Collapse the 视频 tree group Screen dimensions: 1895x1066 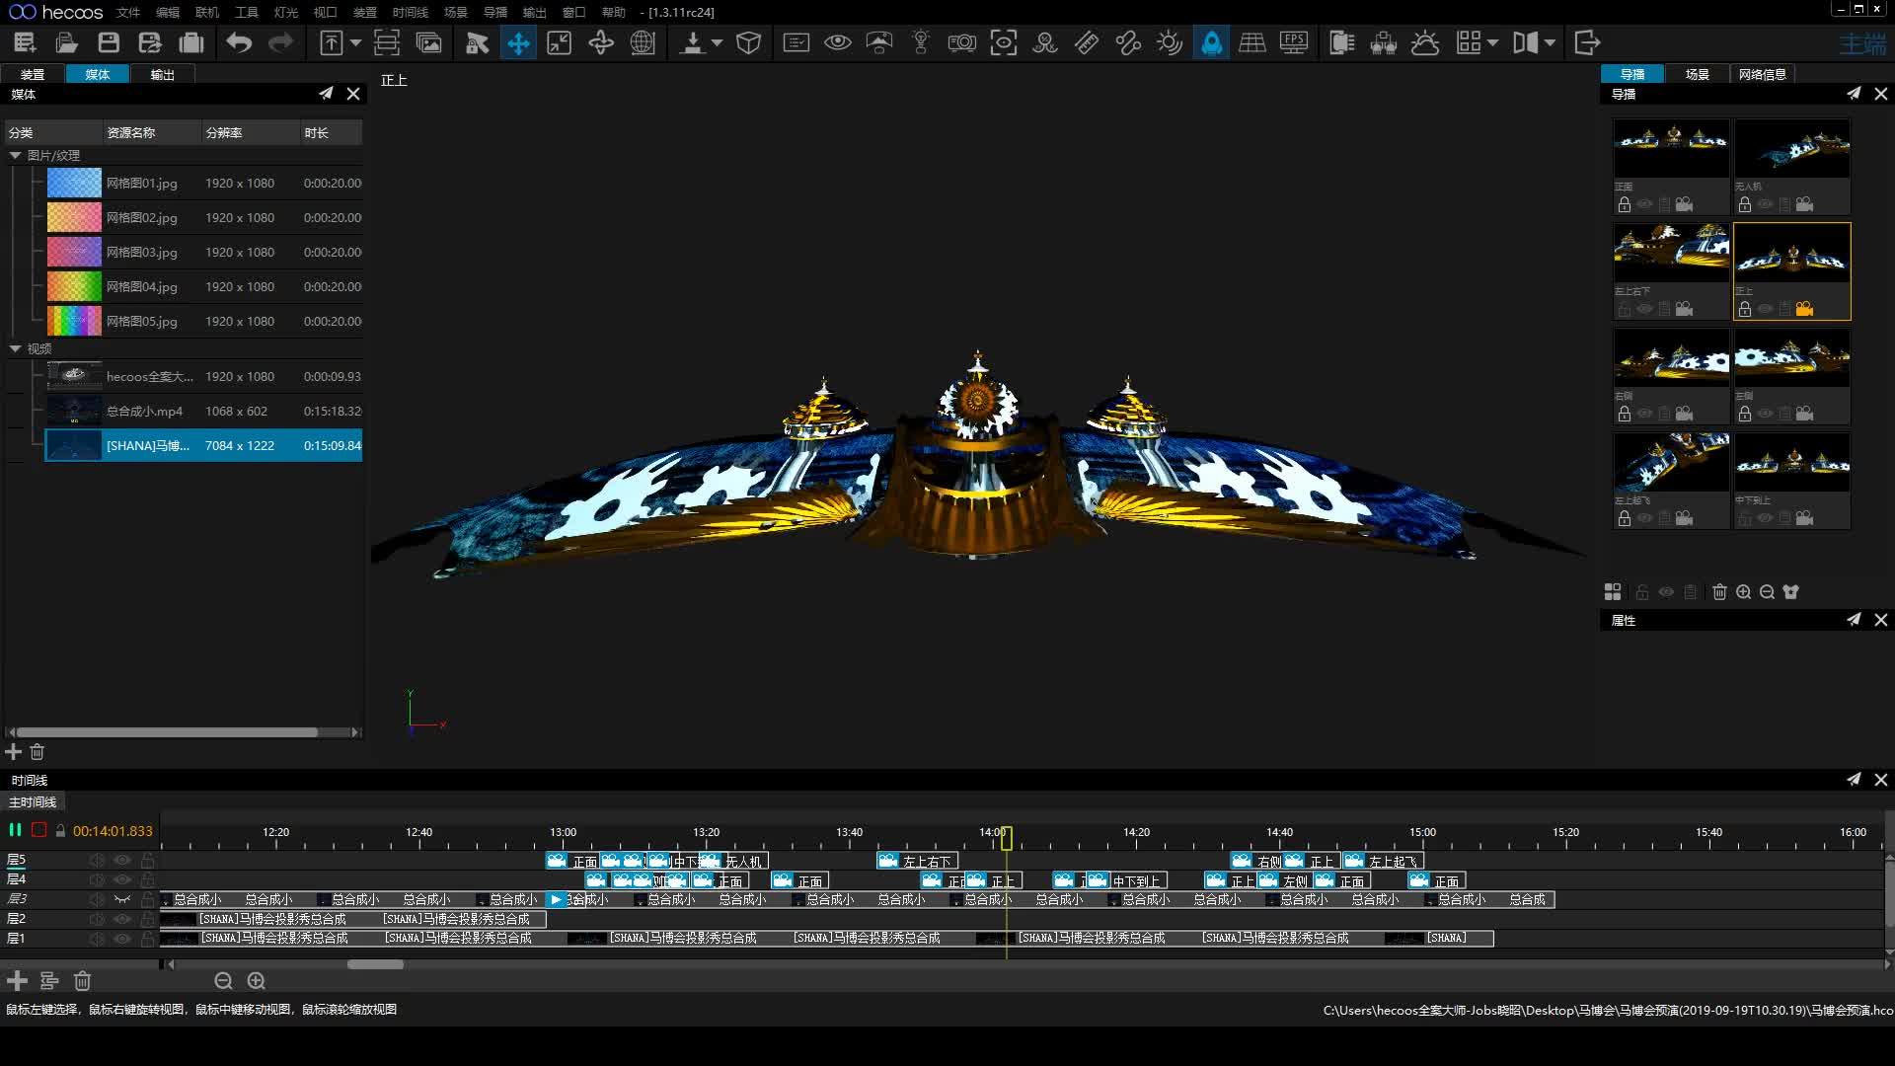point(15,348)
